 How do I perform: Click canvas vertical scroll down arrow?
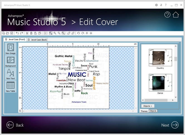136,108
